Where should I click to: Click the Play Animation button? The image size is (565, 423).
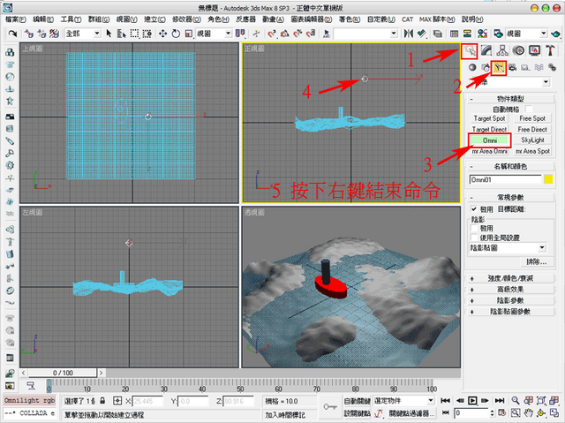[x=472, y=401]
